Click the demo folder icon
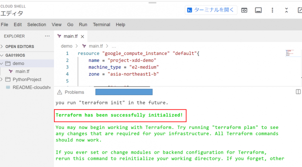302x167 pixels. (8, 63)
